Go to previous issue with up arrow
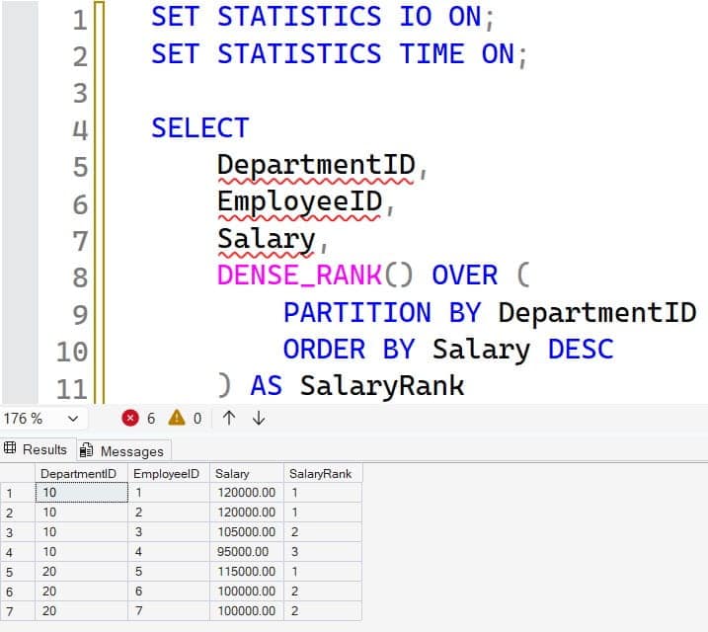 [x=229, y=418]
